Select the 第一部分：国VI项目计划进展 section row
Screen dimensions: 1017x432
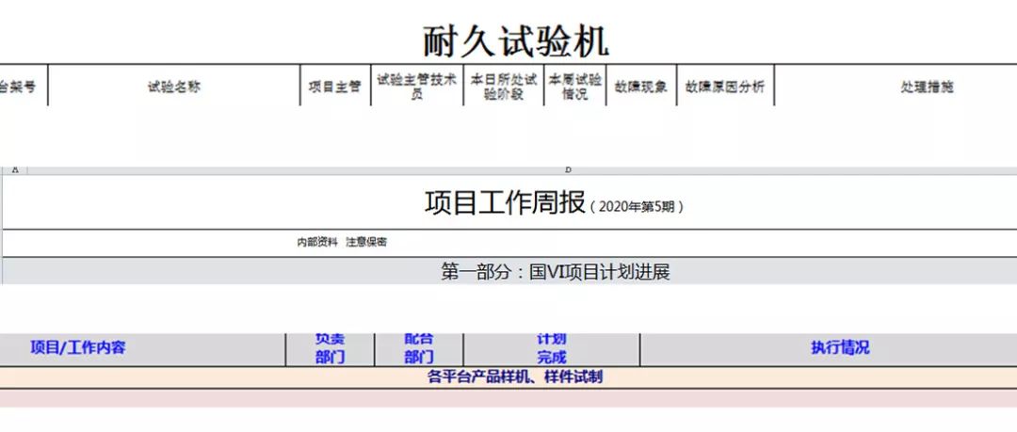555,272
